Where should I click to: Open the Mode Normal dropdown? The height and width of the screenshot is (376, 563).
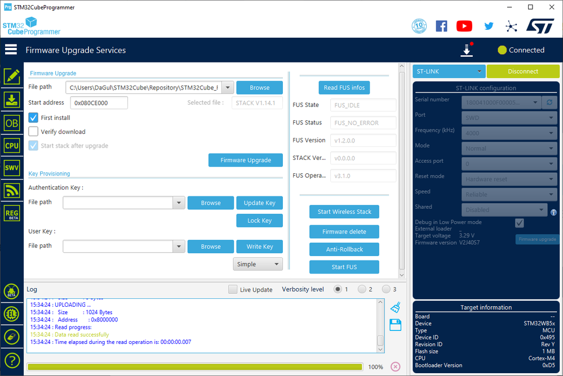click(x=509, y=149)
